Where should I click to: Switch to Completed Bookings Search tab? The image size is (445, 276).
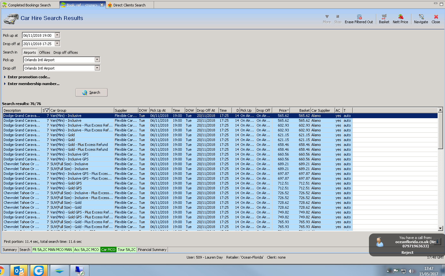(x=30, y=5)
